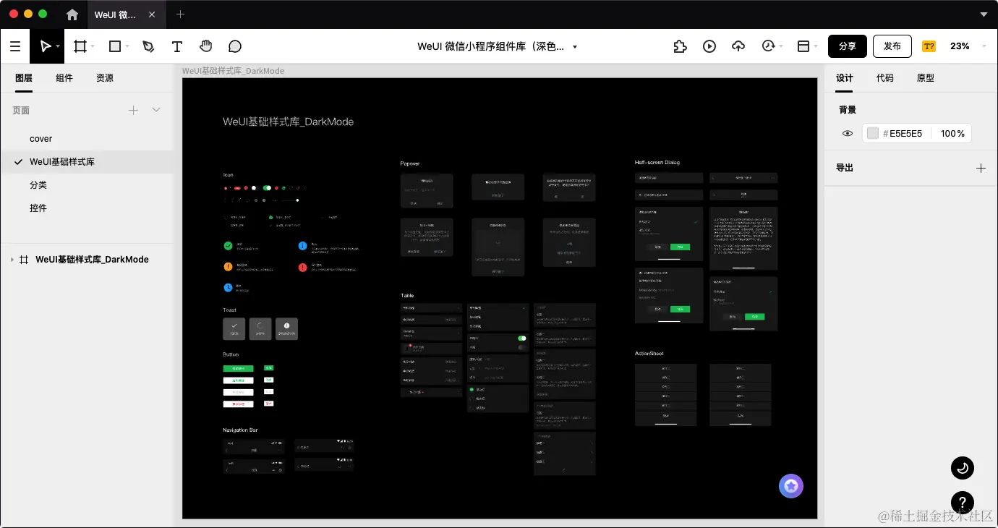Screen dimensions: 998x528
Task: Edit the E5E5E5 hex color field
Action: coord(905,134)
